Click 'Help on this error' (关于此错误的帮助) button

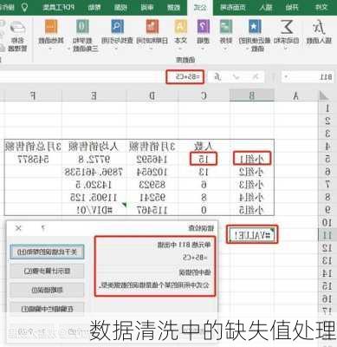(x=47, y=252)
